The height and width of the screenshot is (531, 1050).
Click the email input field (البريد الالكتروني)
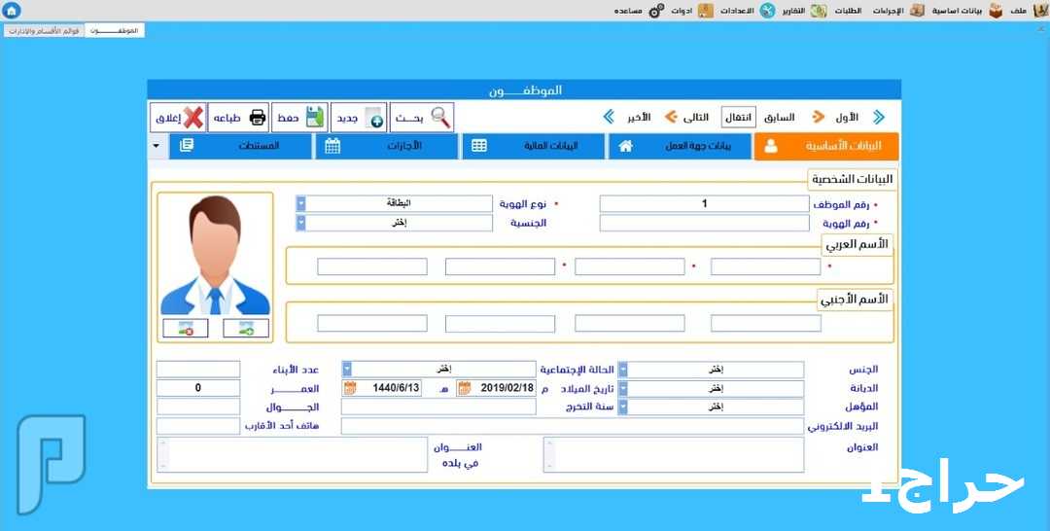coord(572,426)
